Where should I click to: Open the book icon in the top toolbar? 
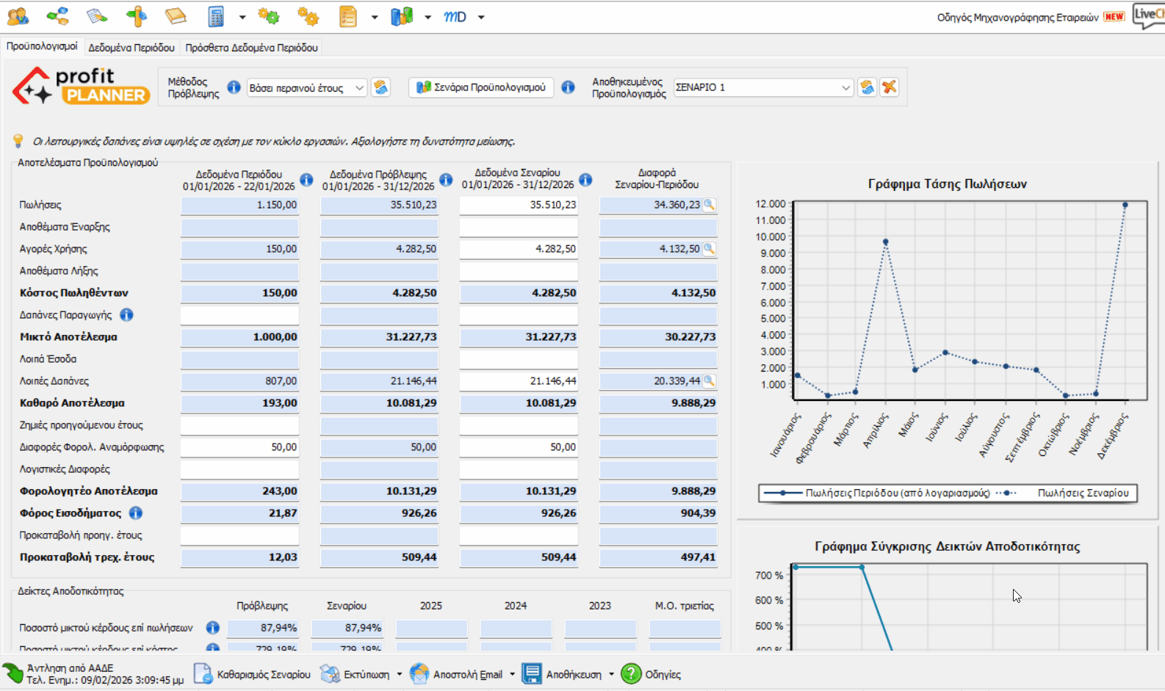point(176,16)
